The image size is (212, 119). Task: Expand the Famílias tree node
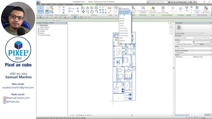[37, 31]
